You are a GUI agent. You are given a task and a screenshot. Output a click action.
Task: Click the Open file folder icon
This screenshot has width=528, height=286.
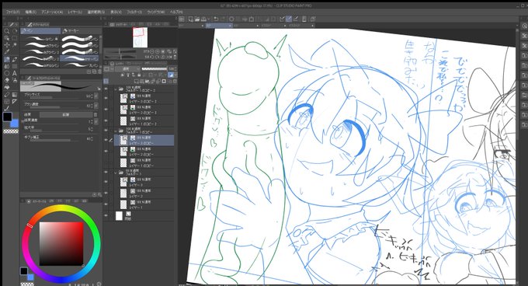[197, 19]
